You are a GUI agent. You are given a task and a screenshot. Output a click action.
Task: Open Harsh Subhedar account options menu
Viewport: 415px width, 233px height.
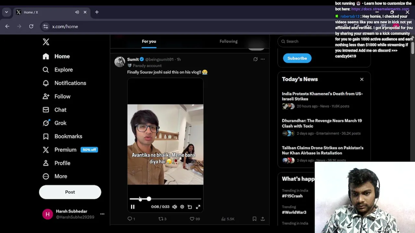(102, 214)
